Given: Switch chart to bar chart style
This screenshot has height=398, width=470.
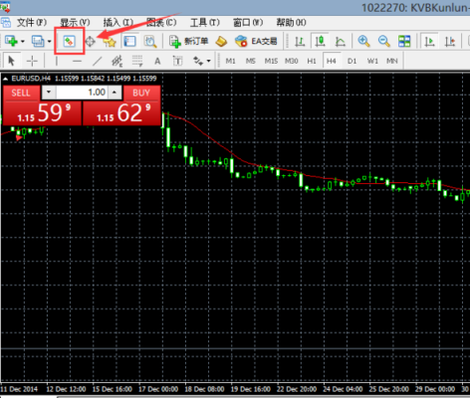Looking at the screenshot, I should [x=300, y=42].
